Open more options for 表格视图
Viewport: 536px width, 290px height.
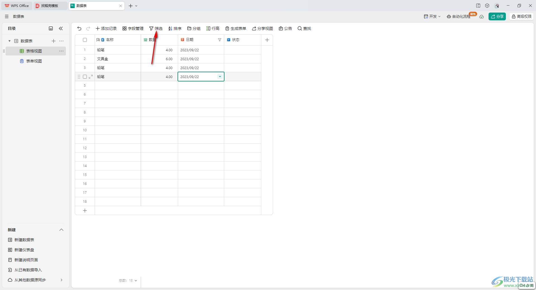(61, 51)
